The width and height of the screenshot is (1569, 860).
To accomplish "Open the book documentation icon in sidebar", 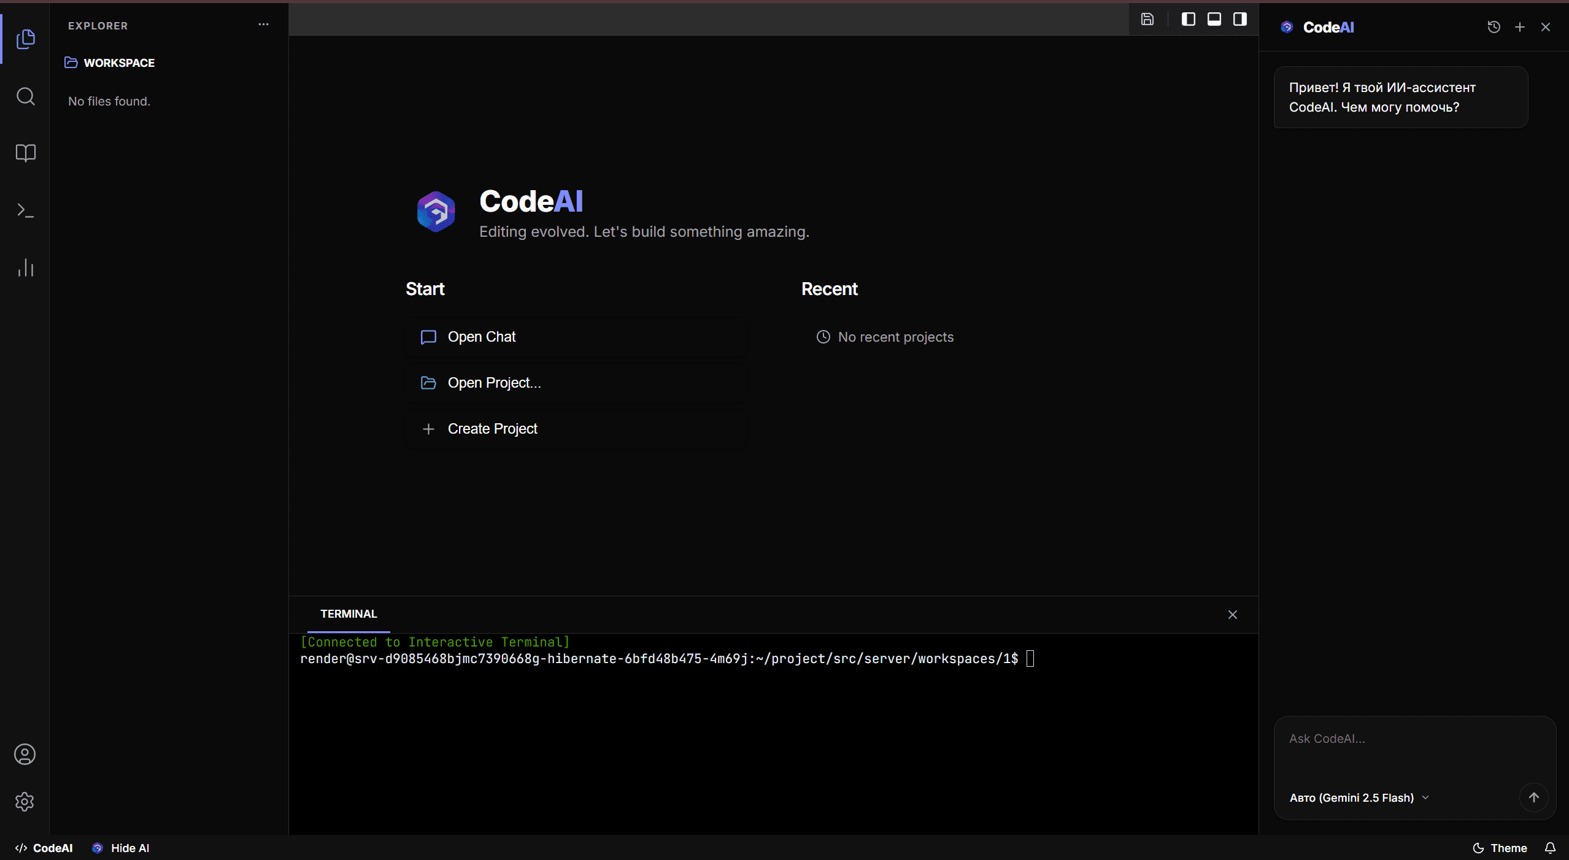I will pos(25,153).
